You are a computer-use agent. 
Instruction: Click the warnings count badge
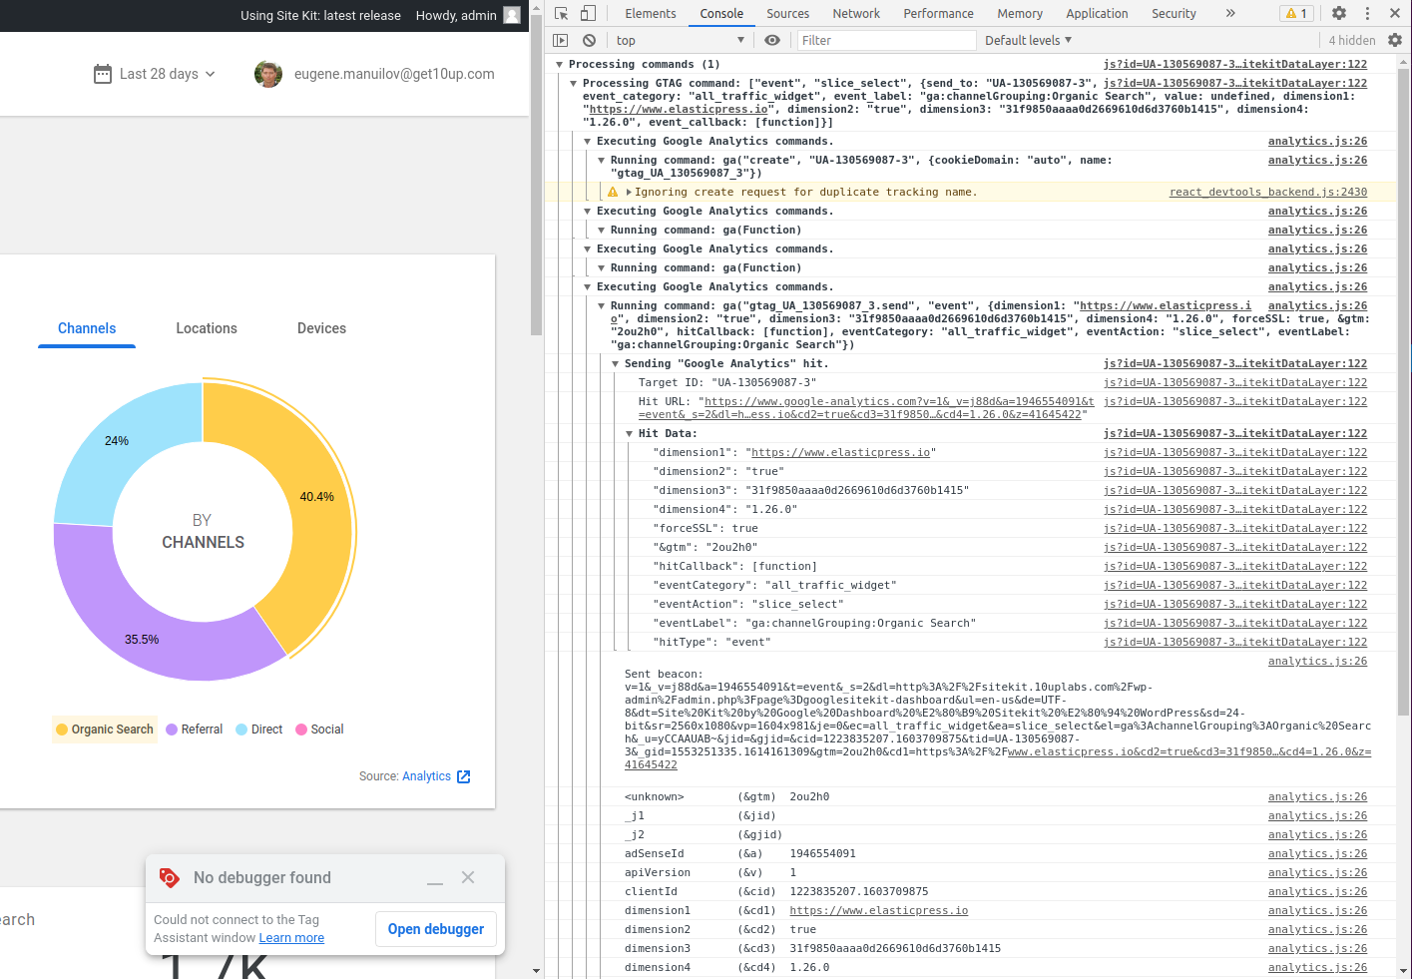click(1296, 13)
